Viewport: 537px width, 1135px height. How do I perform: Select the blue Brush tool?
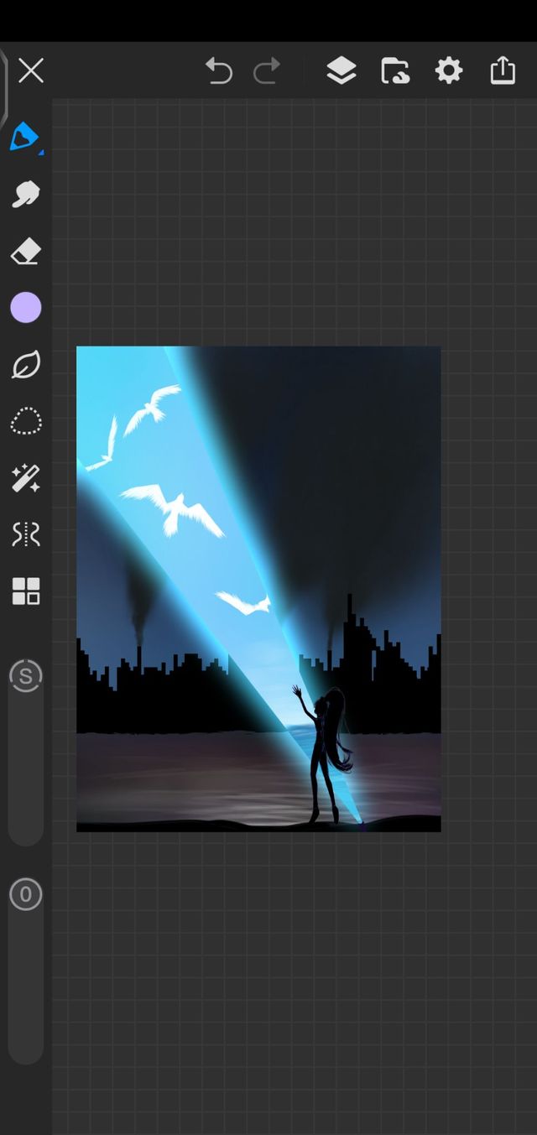tap(25, 136)
